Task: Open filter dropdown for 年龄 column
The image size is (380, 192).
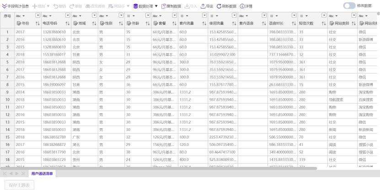Action: (x=148, y=16)
